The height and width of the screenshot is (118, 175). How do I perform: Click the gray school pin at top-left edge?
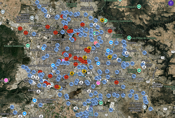(3, 12)
